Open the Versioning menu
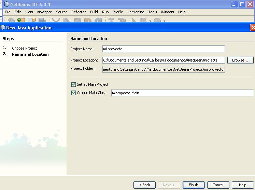 136,12
